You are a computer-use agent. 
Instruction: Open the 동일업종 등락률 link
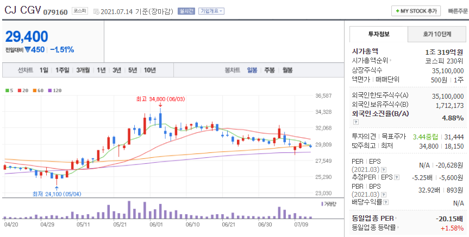pyautogui.click(x=376, y=227)
